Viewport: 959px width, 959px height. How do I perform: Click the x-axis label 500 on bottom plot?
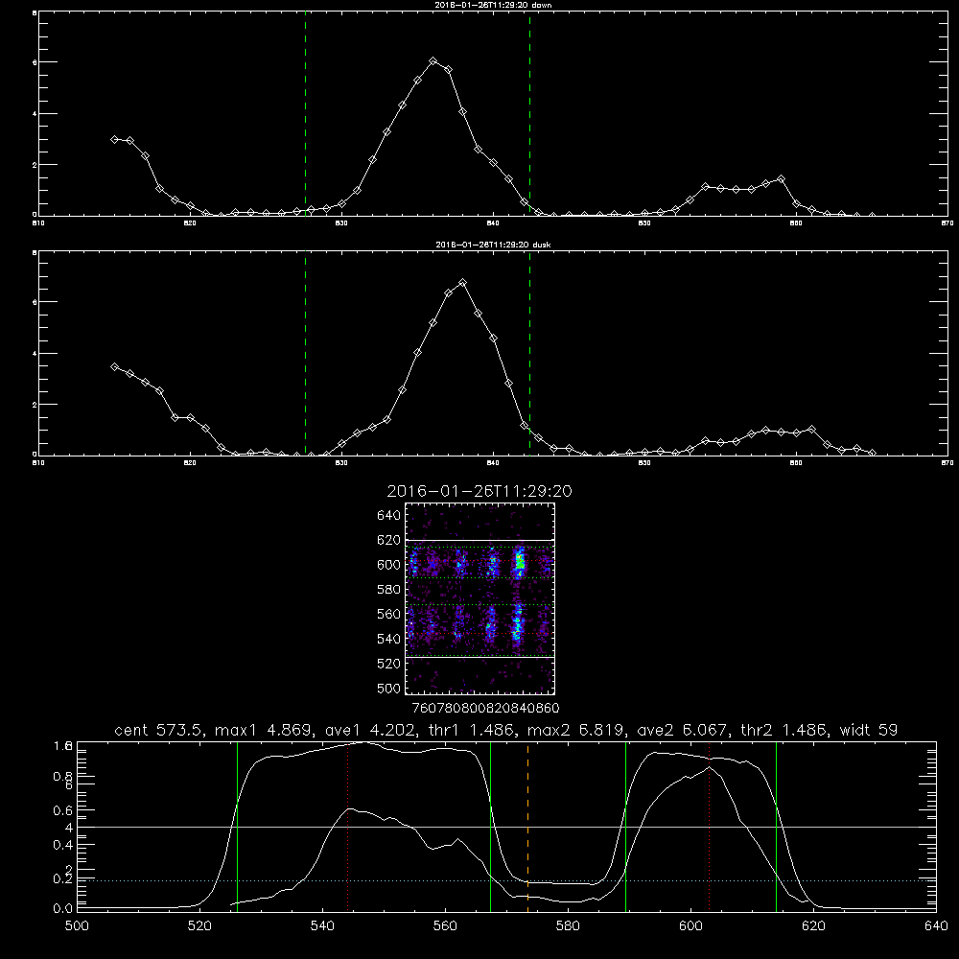(77, 926)
